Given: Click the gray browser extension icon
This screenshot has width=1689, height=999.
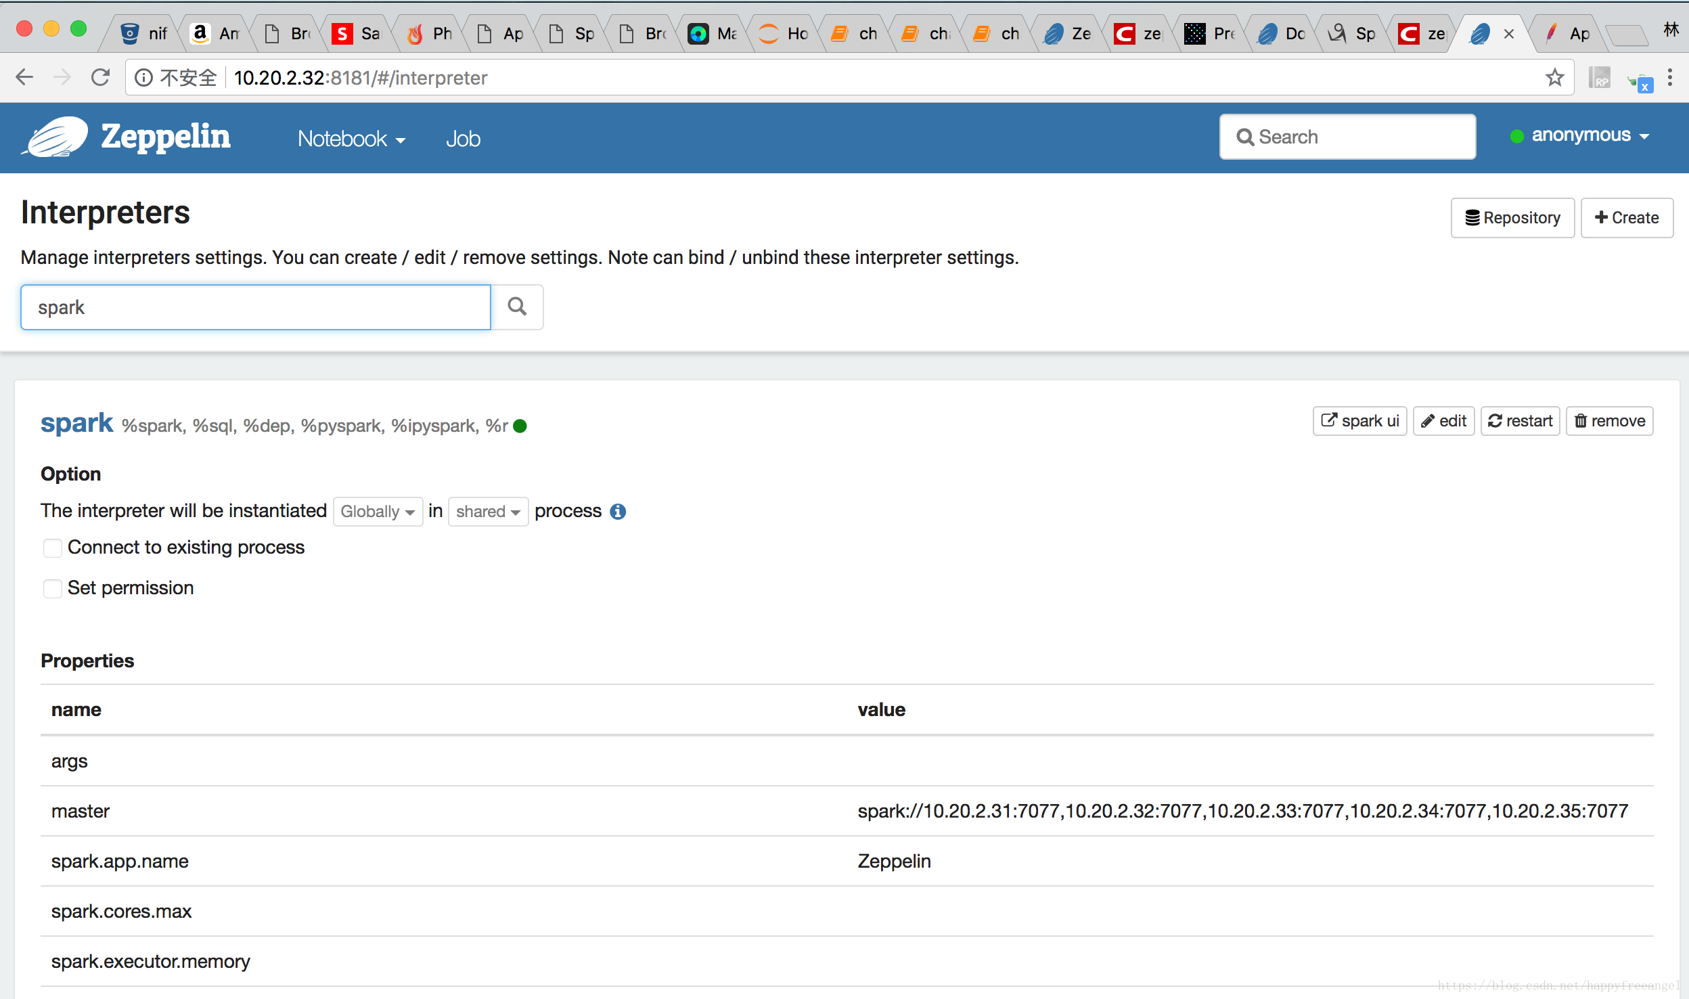Looking at the screenshot, I should tap(1600, 77).
